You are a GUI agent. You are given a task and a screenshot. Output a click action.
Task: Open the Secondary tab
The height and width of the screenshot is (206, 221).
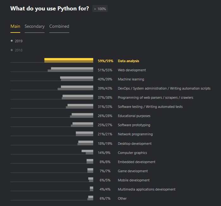(x=34, y=26)
